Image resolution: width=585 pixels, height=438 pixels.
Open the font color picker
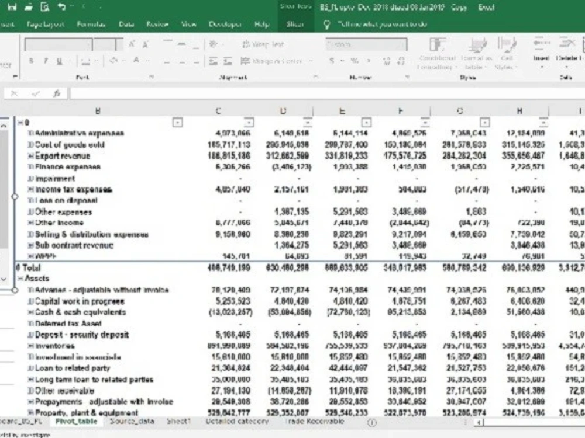pyautogui.click(x=136, y=60)
